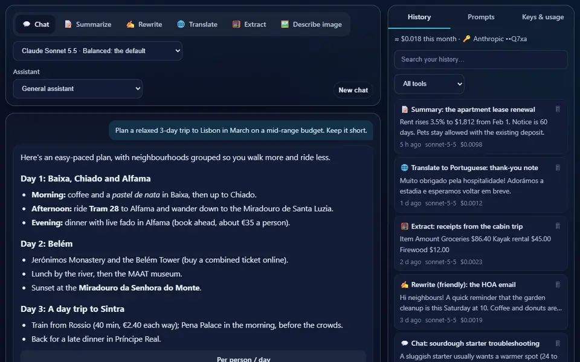Click the Search your history field

(x=481, y=60)
